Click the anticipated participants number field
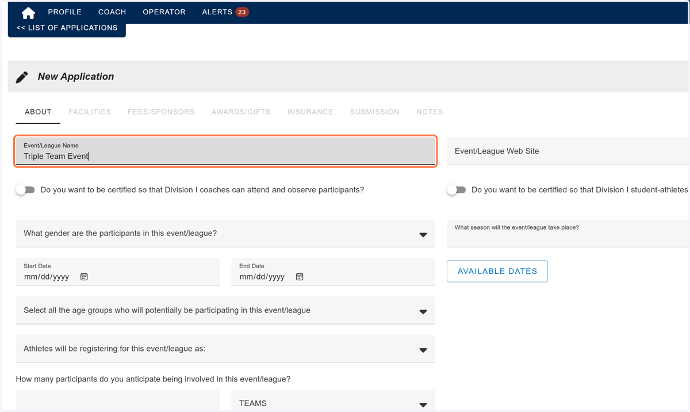690x412 pixels. (x=118, y=400)
